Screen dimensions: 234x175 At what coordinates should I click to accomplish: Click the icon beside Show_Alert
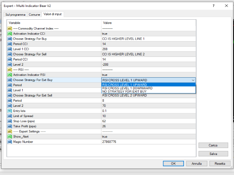(10, 136)
